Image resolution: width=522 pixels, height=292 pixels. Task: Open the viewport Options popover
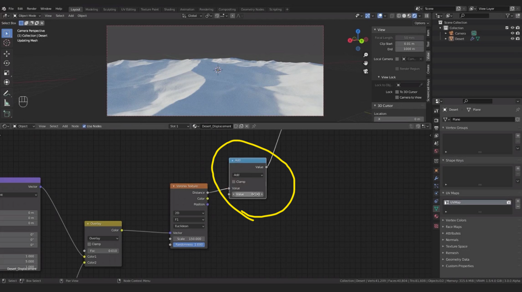click(421, 23)
